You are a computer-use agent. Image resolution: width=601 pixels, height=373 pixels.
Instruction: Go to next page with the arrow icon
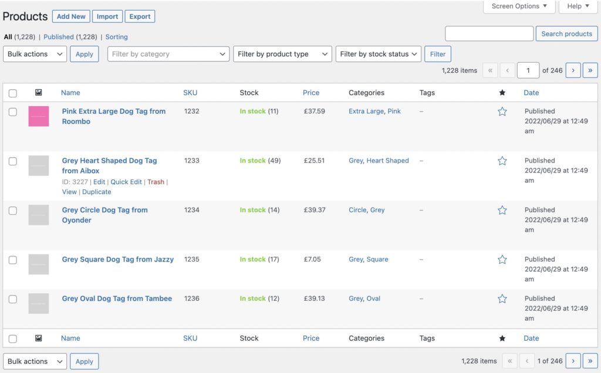[x=573, y=70]
